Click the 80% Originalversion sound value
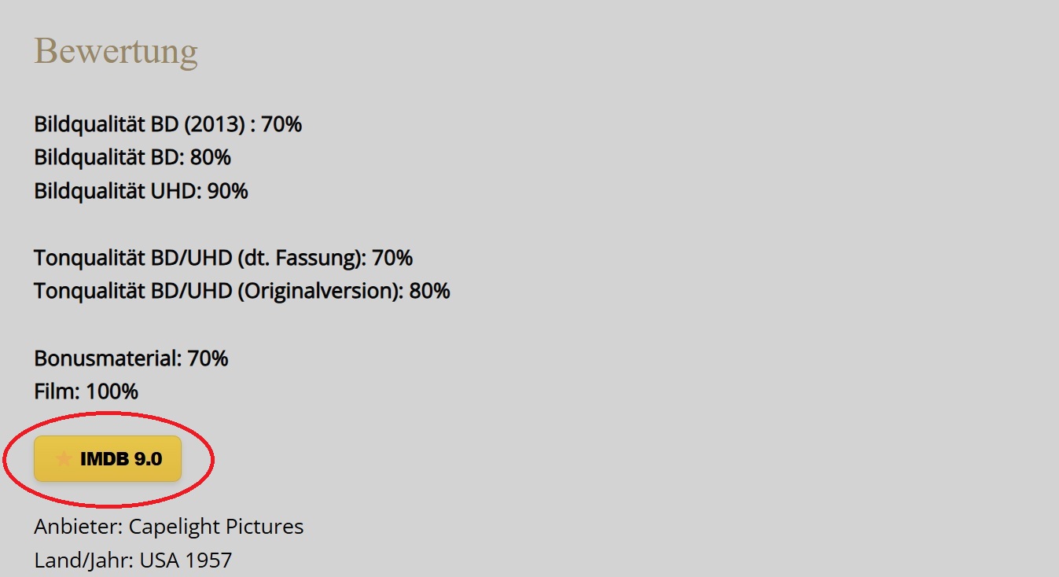1059x577 pixels. click(430, 292)
